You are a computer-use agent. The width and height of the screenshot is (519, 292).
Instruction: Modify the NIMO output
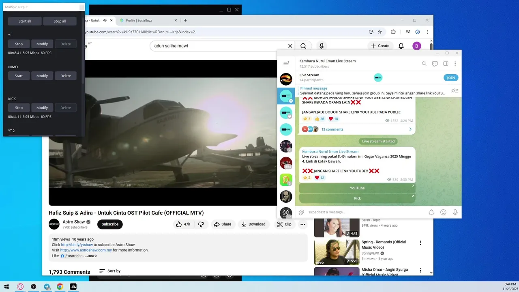coord(42,76)
